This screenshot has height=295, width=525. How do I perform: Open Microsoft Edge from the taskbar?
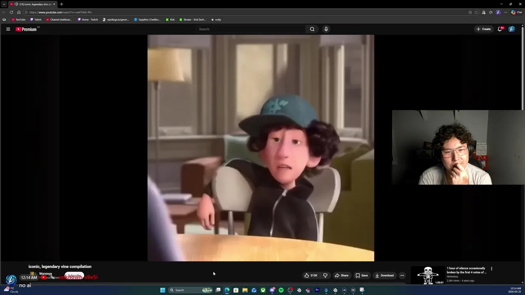pos(227,290)
